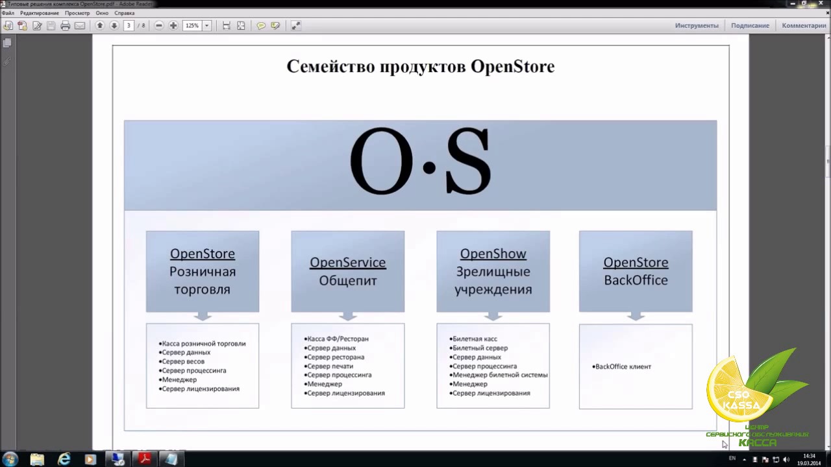831x467 pixels.
Task: Open attachments paperclip side panel icon
Action: 7,61
